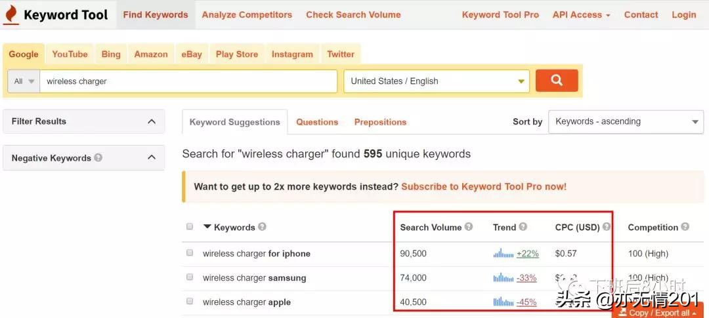
Task: Click help icon beside Negative Keywords
Action: coord(98,157)
